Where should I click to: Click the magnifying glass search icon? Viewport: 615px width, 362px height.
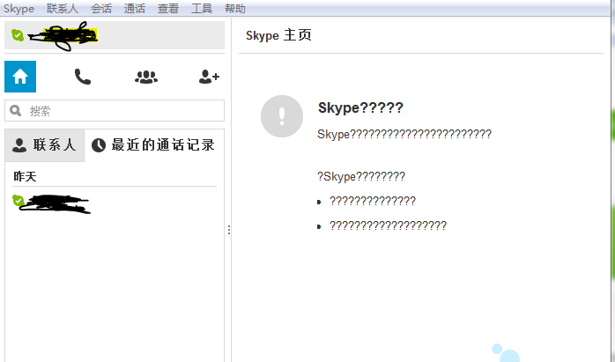coord(16,111)
